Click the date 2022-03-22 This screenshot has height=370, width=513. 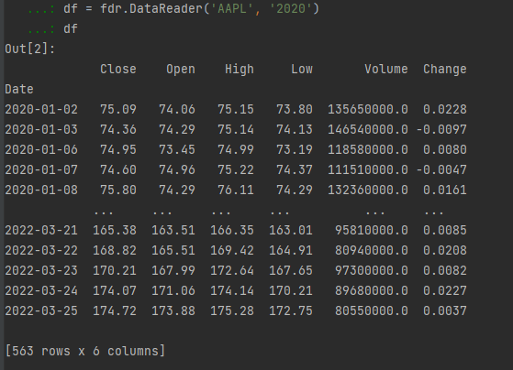tap(41, 250)
